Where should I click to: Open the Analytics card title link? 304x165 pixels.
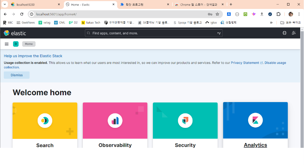[255, 145]
